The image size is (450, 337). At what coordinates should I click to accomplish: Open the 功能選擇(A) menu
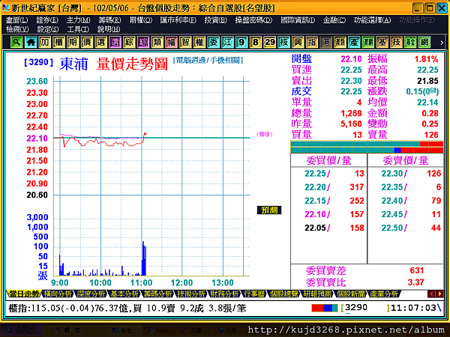[372, 20]
